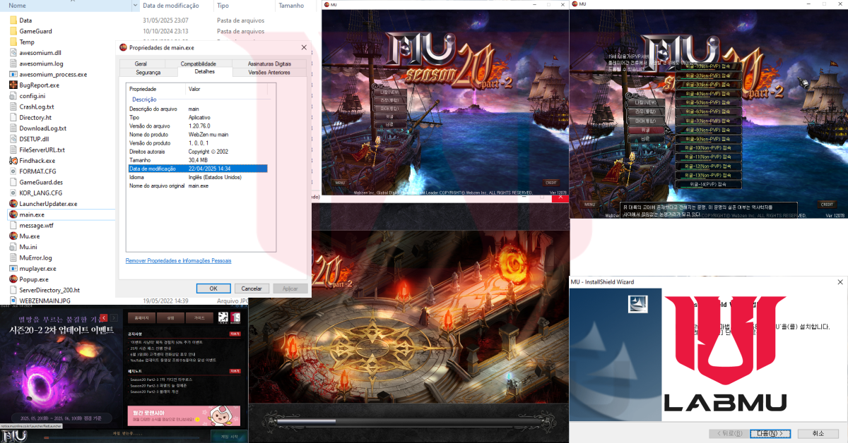Open the Versões Anteriores tab

coord(269,72)
